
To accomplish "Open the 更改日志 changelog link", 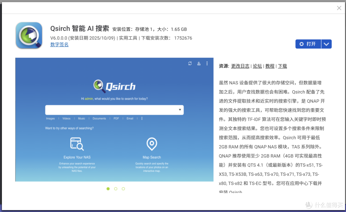I will (240, 66).
